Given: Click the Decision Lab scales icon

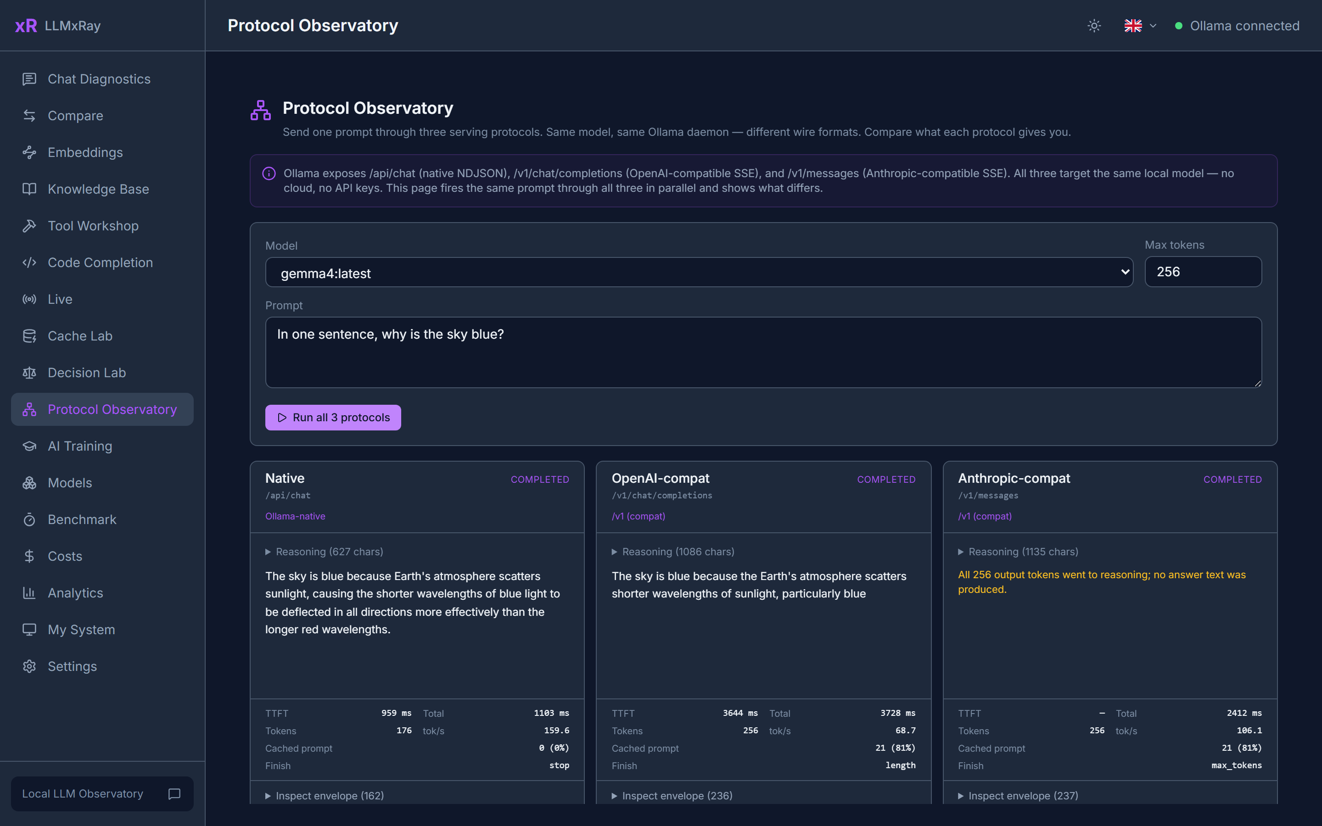Looking at the screenshot, I should [29, 373].
